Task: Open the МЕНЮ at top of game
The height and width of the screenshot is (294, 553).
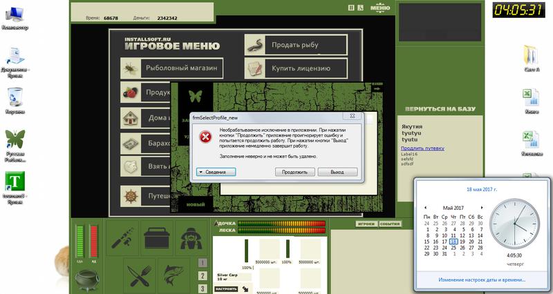Action: point(379,8)
